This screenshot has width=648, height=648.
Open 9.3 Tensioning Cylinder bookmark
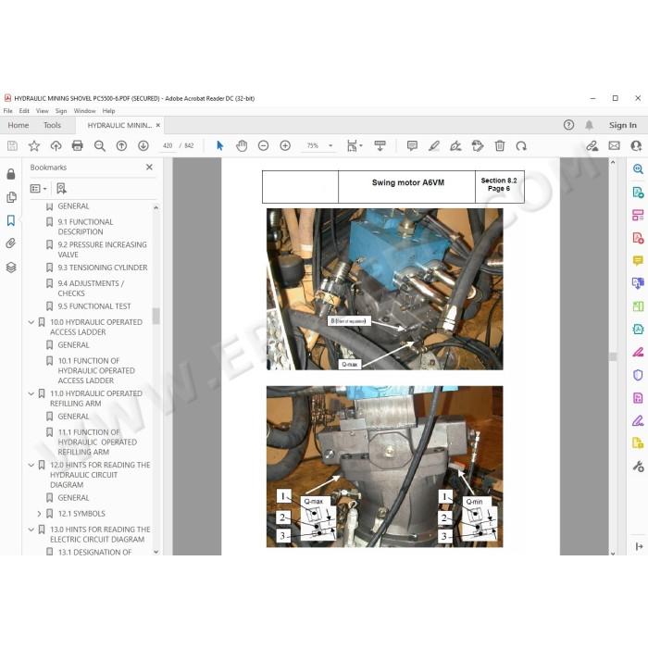[103, 268]
